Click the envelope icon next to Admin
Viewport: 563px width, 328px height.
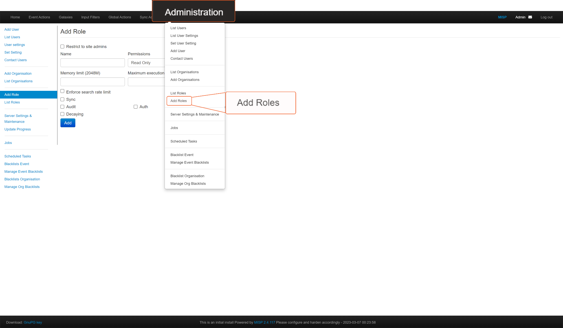tap(530, 17)
